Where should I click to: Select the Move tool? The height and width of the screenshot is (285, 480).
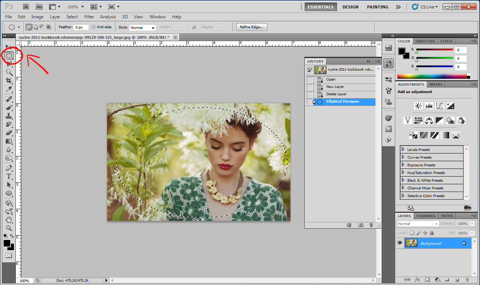click(8, 46)
